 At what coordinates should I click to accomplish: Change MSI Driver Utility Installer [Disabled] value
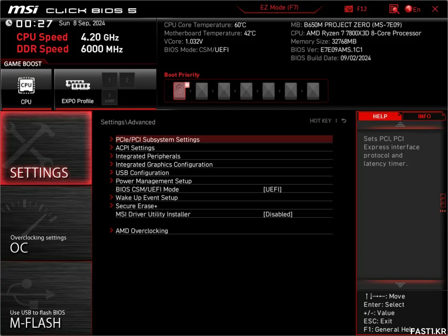tap(278, 214)
